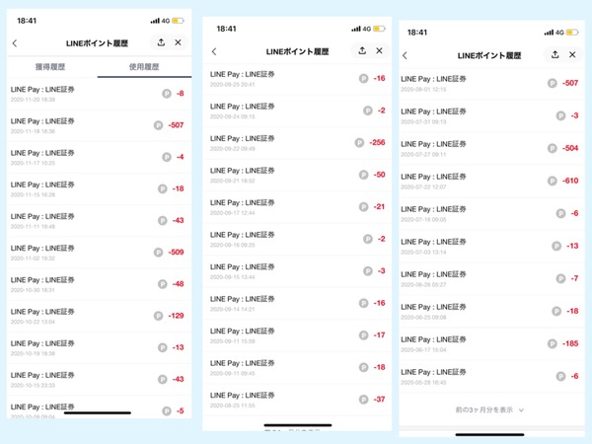Click the P point icon beside -5
The width and height of the screenshot is (592, 444).
(167, 410)
